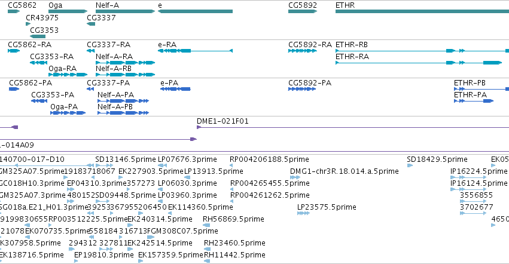Viewport: 509px width, 264px height.
Task: Click the DME1-021F01 start arrow
Action: tap(199, 127)
